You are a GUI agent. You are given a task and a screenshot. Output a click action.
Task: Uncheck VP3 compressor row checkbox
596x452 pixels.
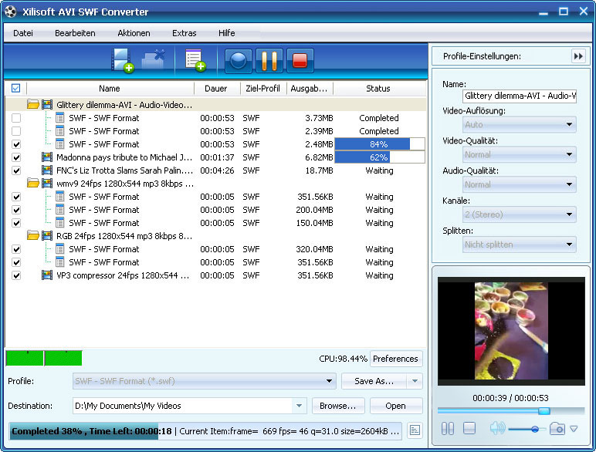pos(16,275)
